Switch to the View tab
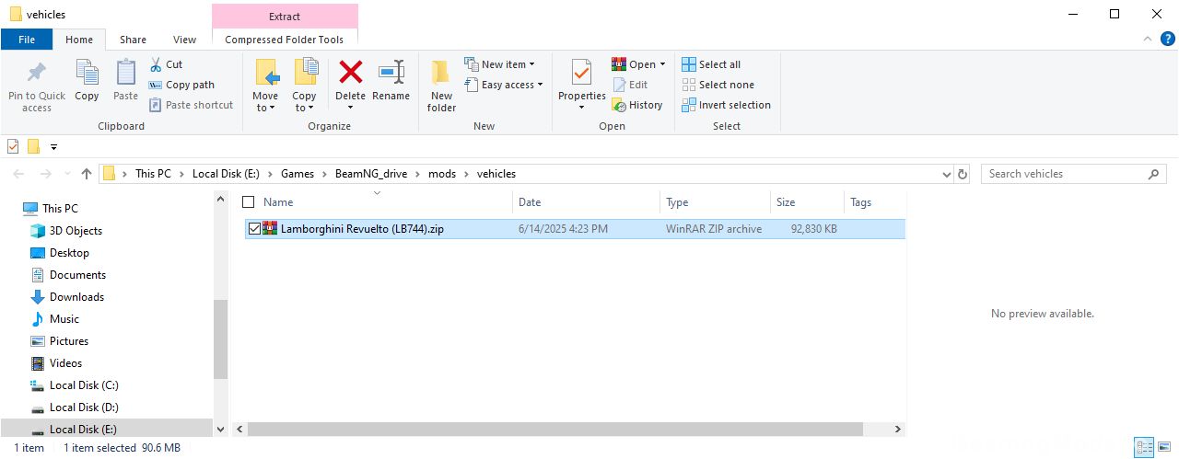This screenshot has width=1179, height=459. click(185, 40)
